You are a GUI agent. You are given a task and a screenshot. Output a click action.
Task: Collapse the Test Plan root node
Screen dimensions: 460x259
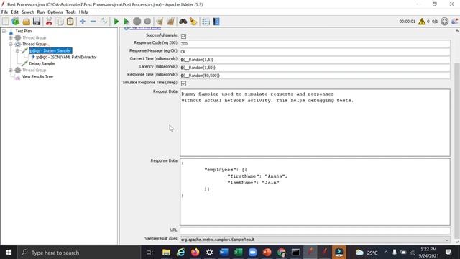[x=4, y=31]
